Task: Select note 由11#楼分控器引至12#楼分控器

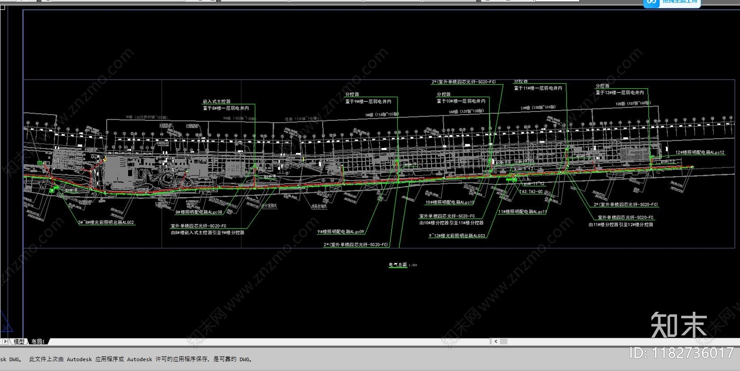Action: [621, 224]
